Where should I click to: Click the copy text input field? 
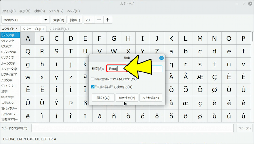(x=133, y=128)
